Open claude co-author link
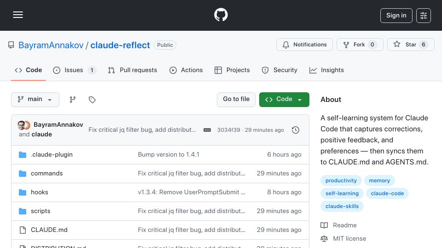 [41, 135]
